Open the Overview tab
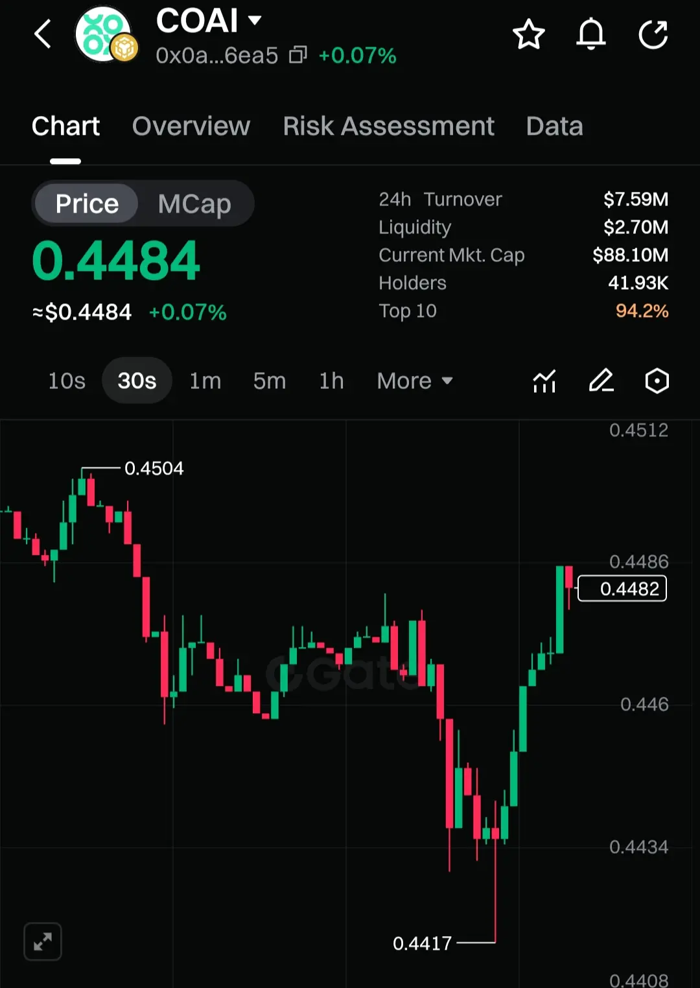The width and height of the screenshot is (700, 988). click(191, 126)
